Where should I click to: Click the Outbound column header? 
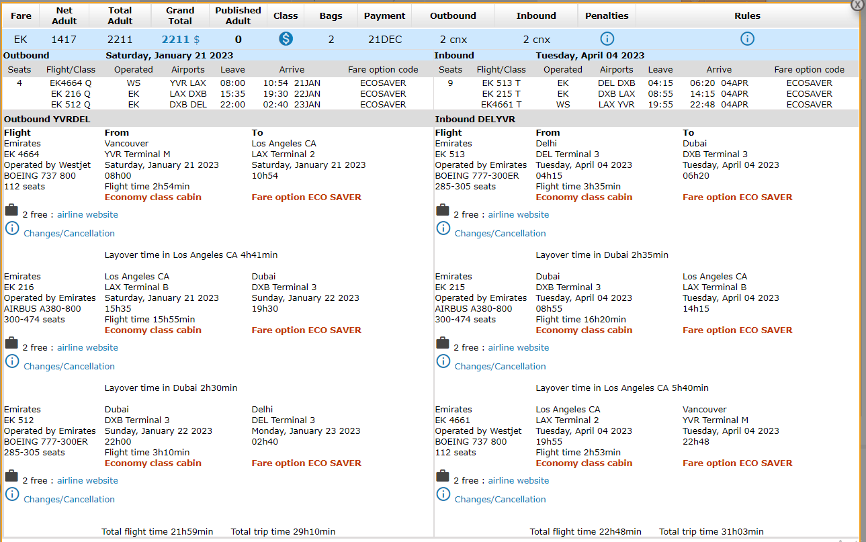(453, 15)
